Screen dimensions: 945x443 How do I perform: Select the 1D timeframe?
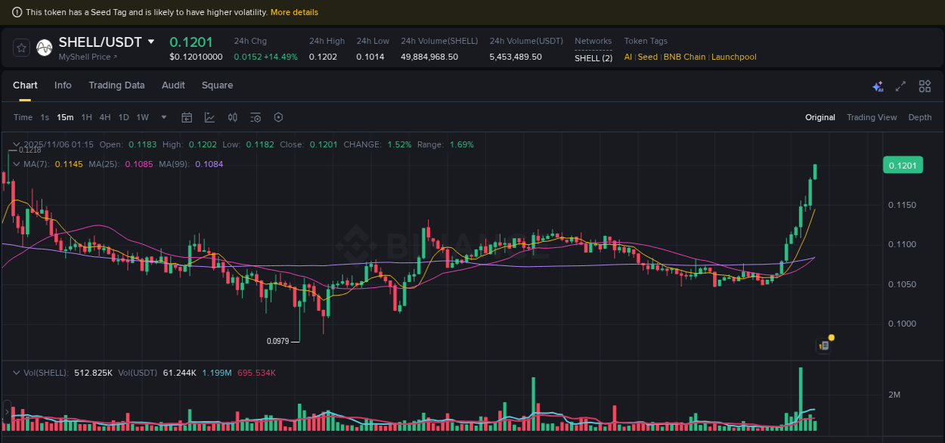[123, 117]
